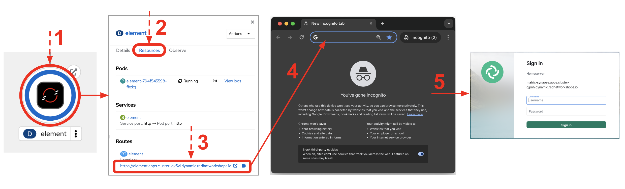
Task: Click the red macOS close window button
Action: tap(280, 23)
